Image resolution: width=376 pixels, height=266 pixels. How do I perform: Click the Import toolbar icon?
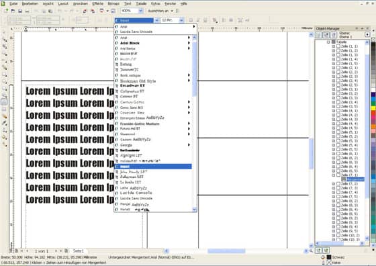[x=85, y=11]
